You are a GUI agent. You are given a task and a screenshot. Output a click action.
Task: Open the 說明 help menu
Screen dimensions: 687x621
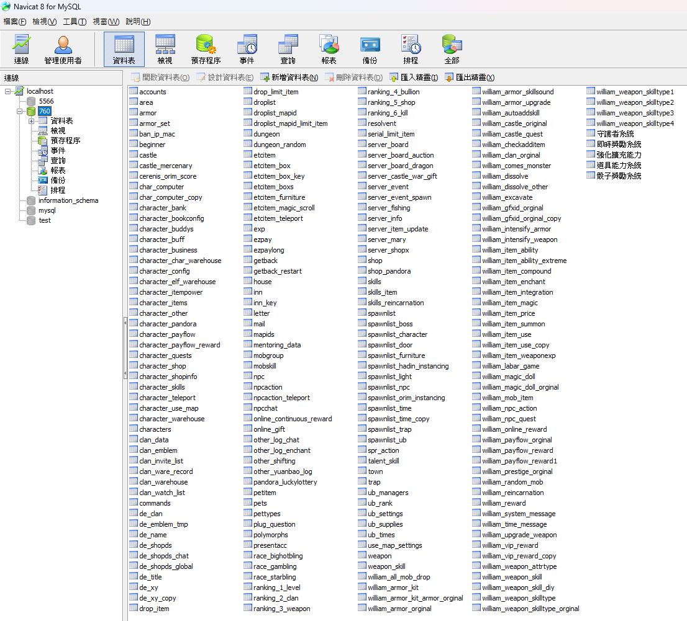coord(138,22)
